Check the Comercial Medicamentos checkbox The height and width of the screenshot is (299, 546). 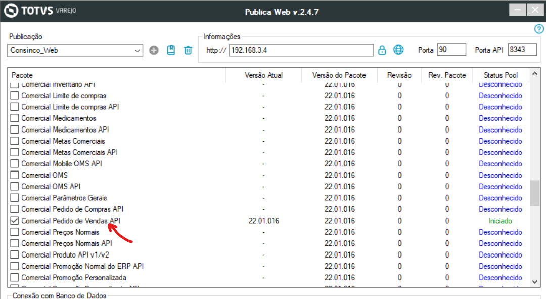click(x=14, y=118)
